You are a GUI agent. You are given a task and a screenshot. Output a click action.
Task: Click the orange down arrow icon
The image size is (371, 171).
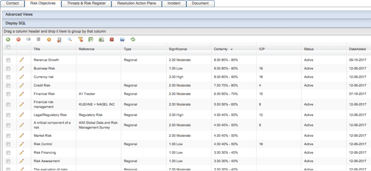[x=49, y=39]
